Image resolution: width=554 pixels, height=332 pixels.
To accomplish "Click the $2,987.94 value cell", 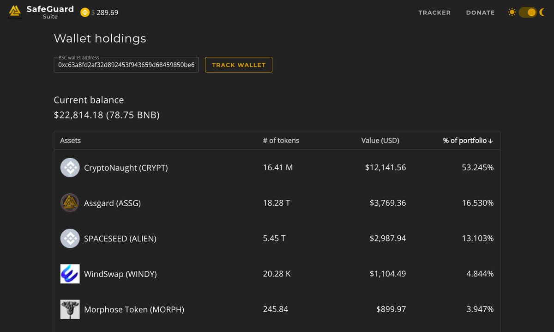I will (388, 239).
